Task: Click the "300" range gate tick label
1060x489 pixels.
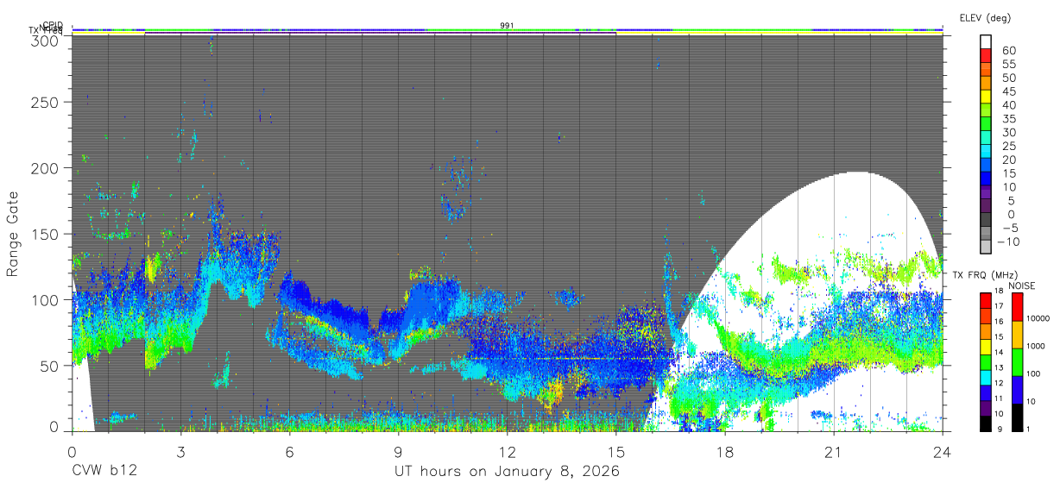Action: (x=46, y=41)
